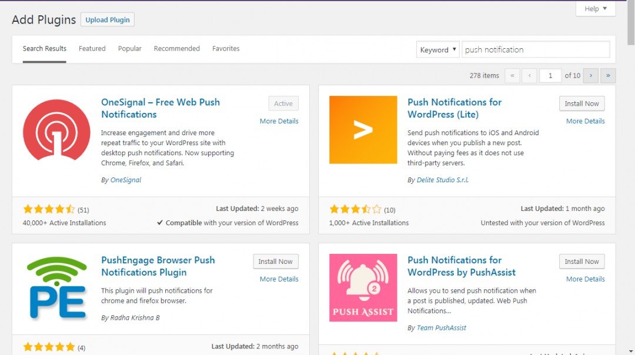The height and width of the screenshot is (355, 635).
Task: Open the OneSignal – Free Web Push Notifications title
Action: click(x=161, y=108)
